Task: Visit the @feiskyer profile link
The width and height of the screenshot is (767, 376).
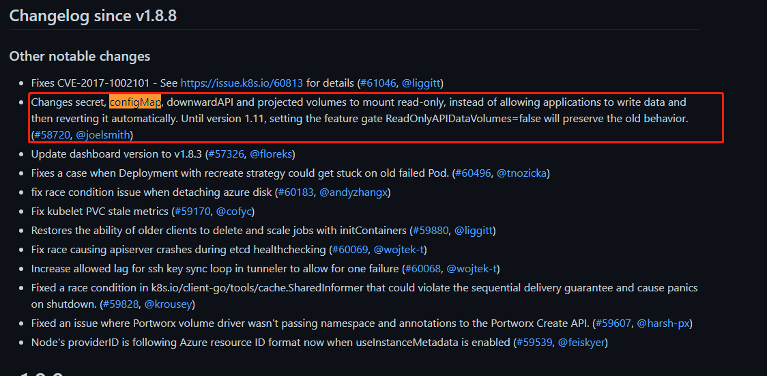Action: pyautogui.click(x=582, y=343)
